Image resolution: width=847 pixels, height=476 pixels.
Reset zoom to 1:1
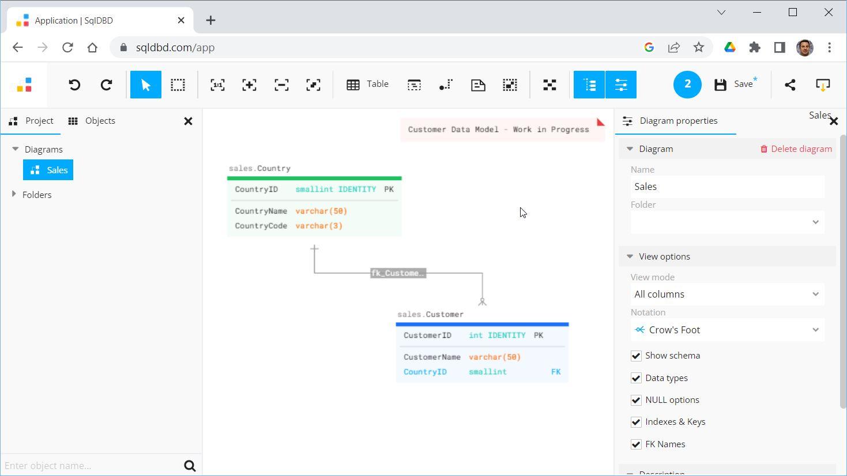(x=217, y=85)
